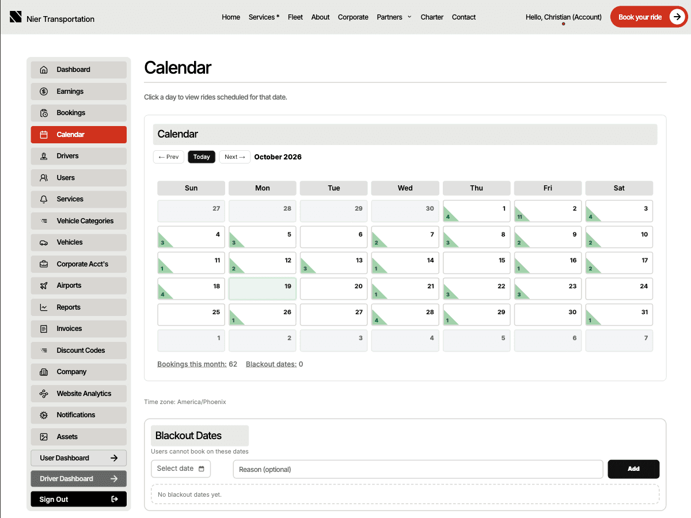Click the Bookings this month label
691x518 pixels.
[x=192, y=364]
